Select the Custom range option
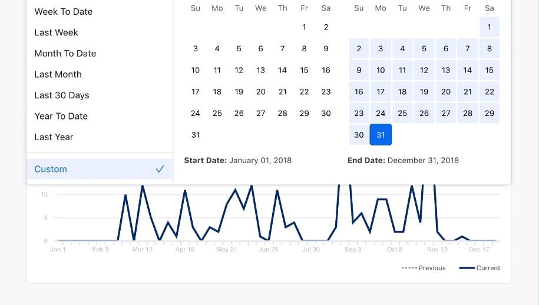This screenshot has height=305, width=539. 51,169
